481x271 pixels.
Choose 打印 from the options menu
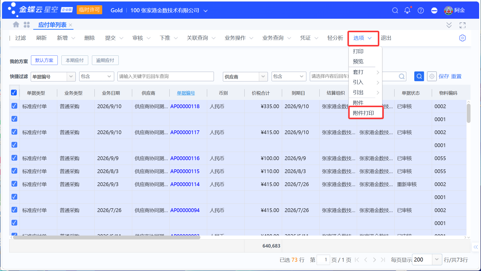pos(358,51)
